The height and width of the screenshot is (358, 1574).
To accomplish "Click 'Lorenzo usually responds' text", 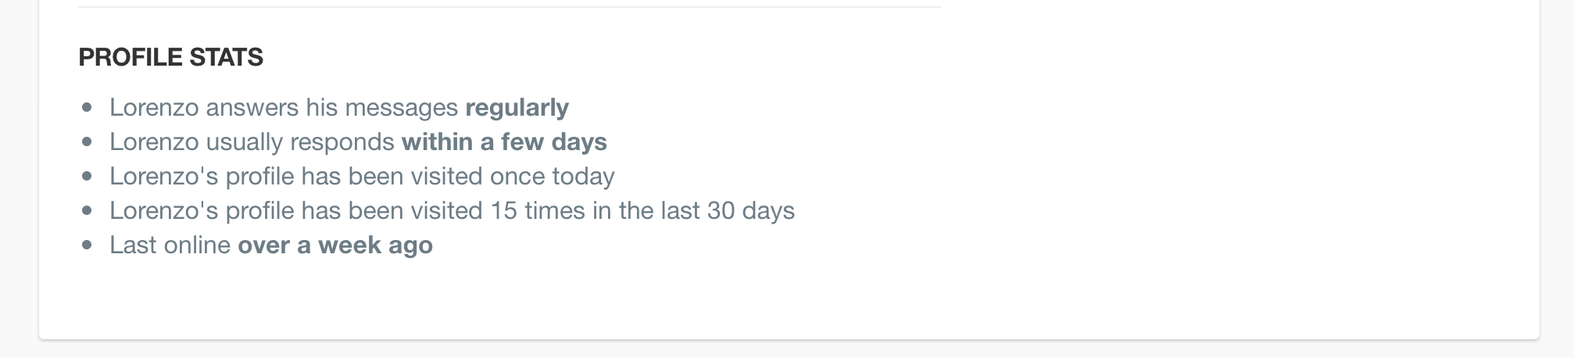I will pos(252,142).
